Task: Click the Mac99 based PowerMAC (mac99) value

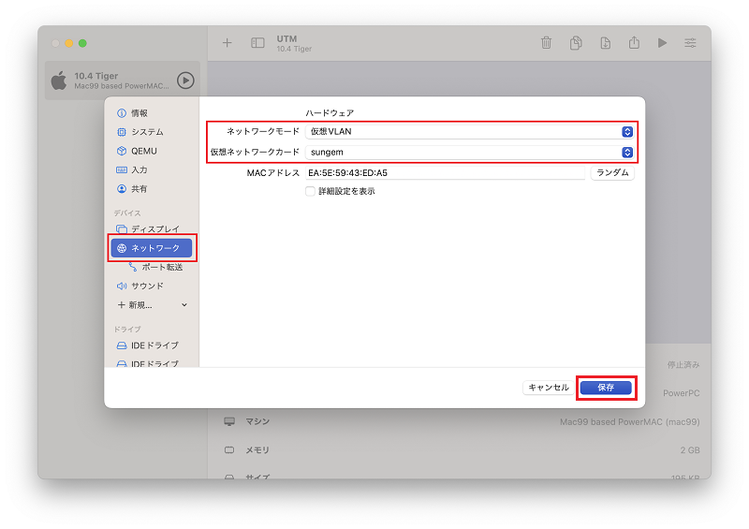Action: (629, 422)
